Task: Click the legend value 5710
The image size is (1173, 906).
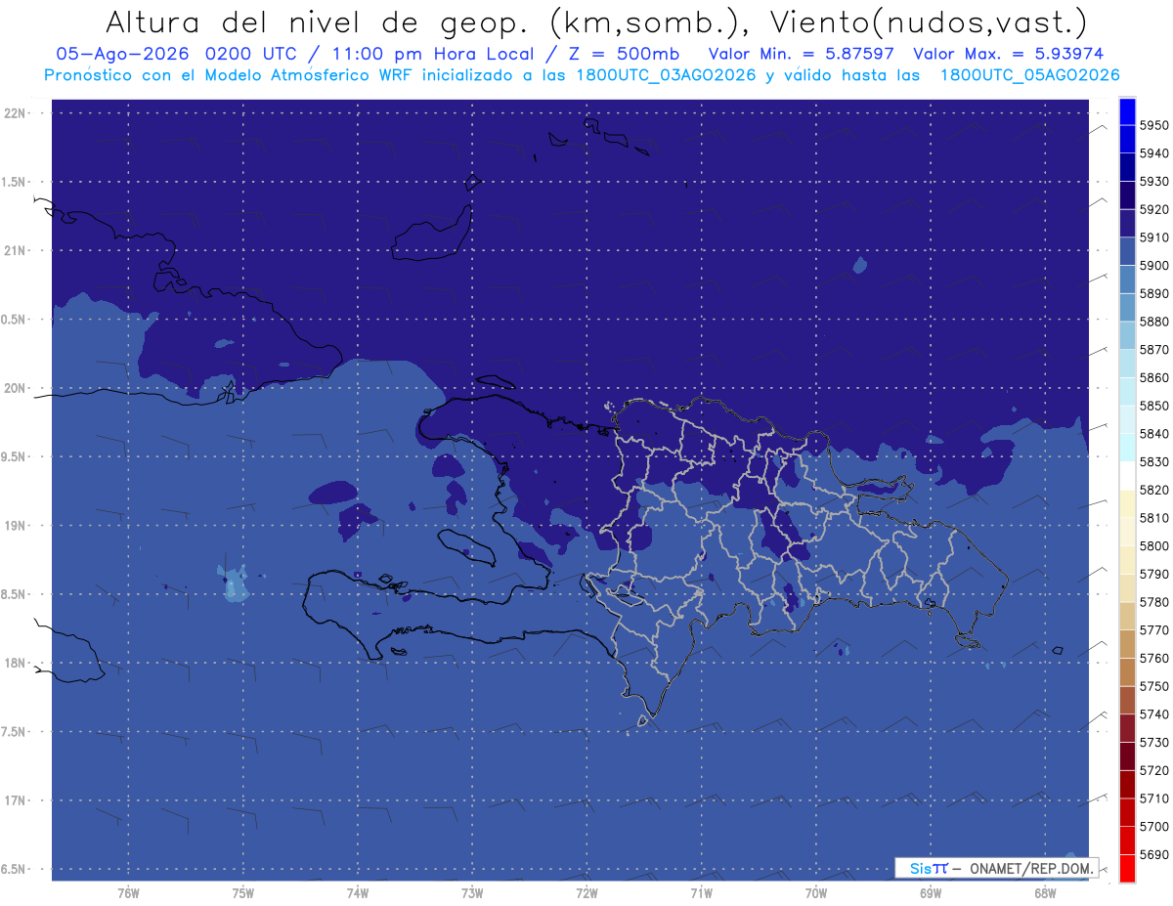Action: (1154, 798)
